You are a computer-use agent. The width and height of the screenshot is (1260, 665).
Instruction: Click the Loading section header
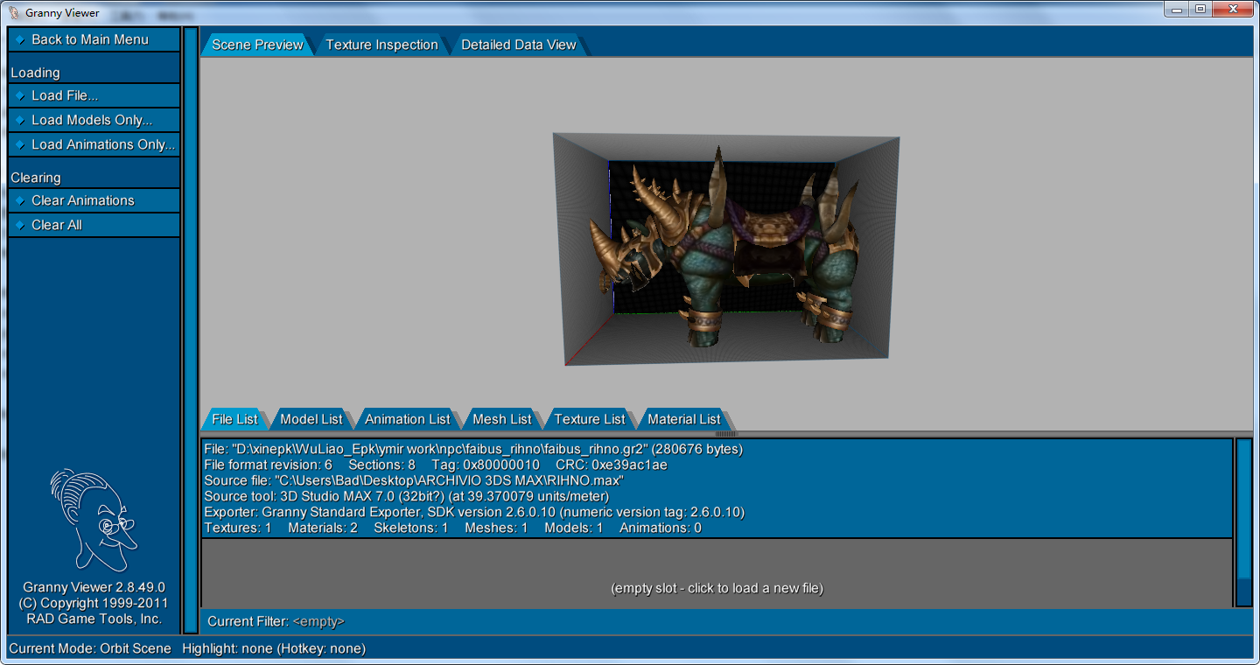point(35,73)
